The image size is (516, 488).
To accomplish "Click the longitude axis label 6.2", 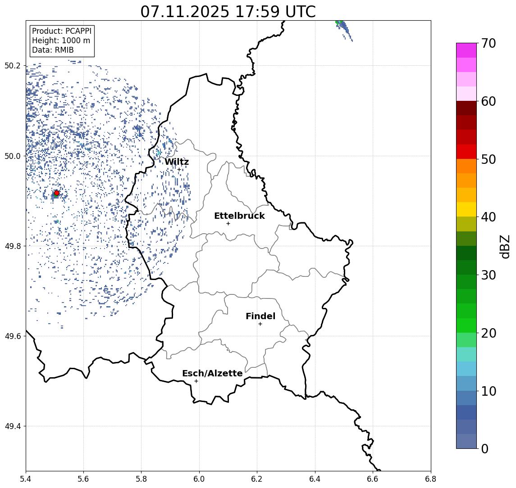I will 257,479.
